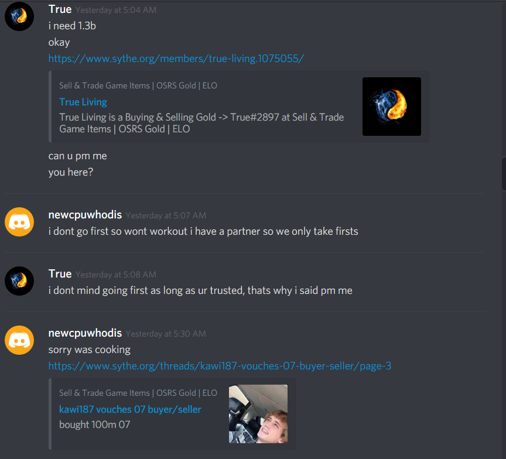This screenshot has height=459, width=506.
Task: View the kawi187 embed photo thumbnail
Action: (x=258, y=414)
